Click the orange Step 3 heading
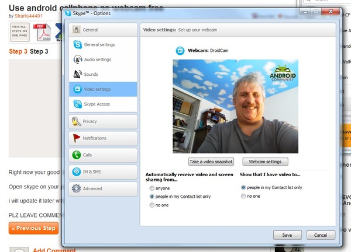The image size is (351, 252). click(x=18, y=51)
